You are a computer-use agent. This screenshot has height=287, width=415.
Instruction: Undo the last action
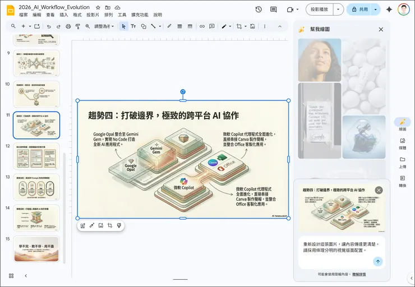click(49, 26)
